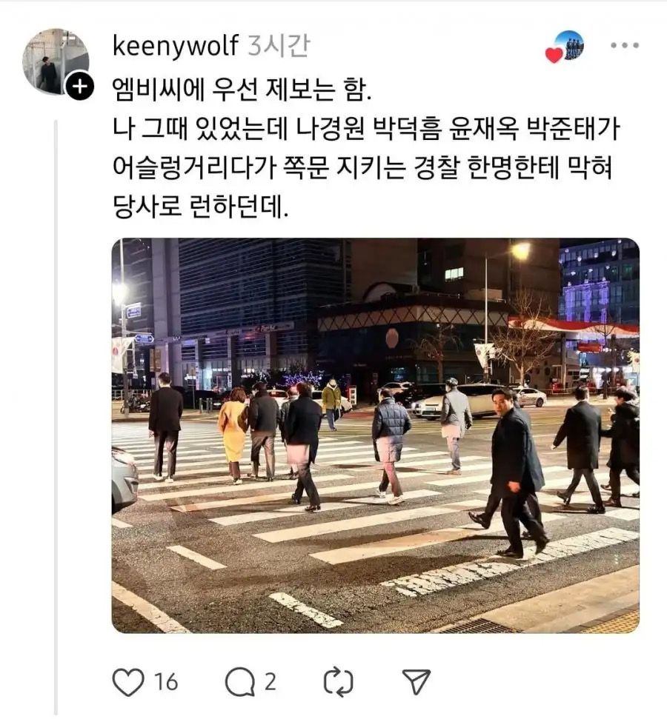Open replies via comment bubble icon
The image size is (667, 719).
[239, 682]
